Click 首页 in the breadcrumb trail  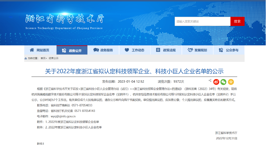(x=43, y=58)
